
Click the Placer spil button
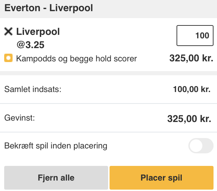tap(162, 178)
